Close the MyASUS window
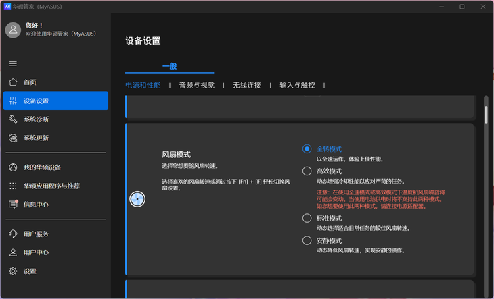 coord(483,7)
